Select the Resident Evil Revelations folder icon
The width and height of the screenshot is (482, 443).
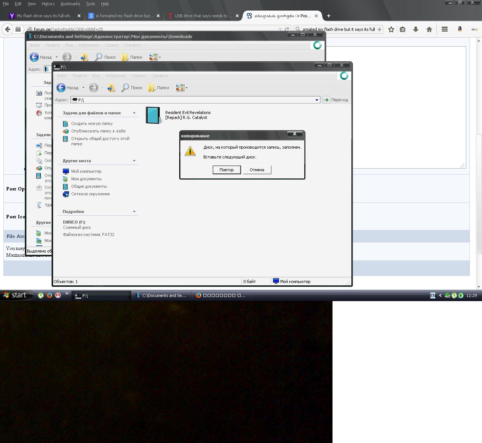[x=153, y=115]
